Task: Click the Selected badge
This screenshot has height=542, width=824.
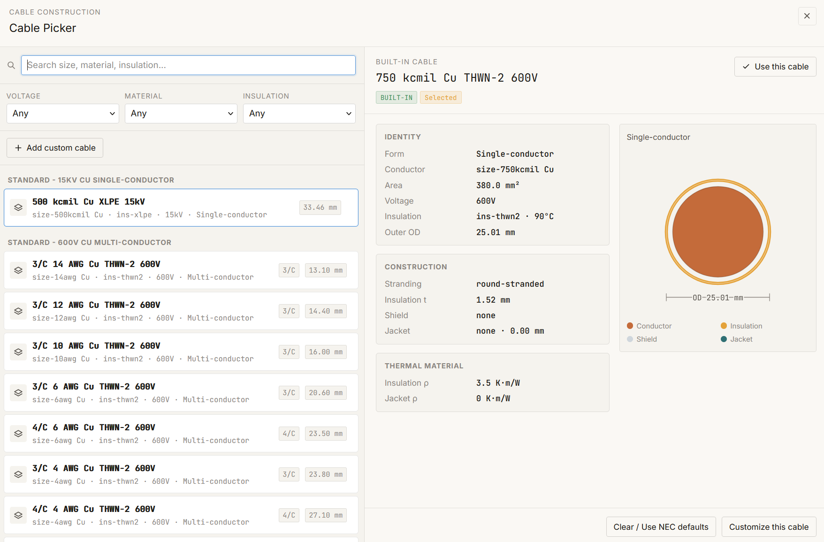Action: 441,98
